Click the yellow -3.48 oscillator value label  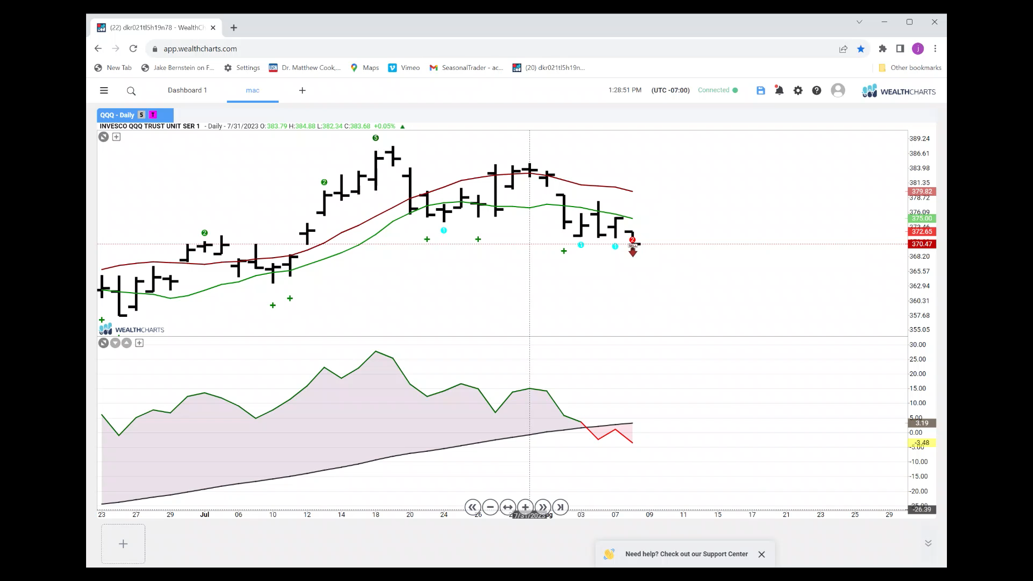[922, 443]
